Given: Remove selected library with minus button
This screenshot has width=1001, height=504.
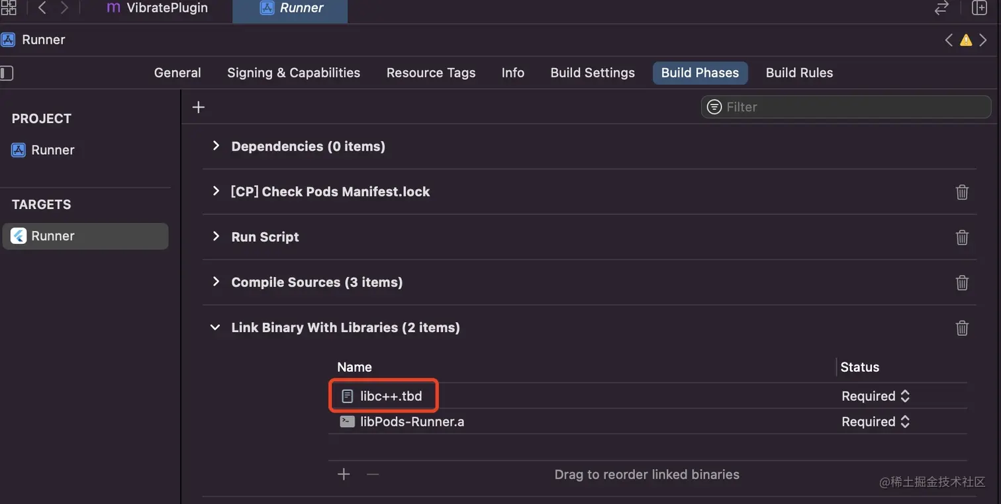Looking at the screenshot, I should (x=373, y=474).
